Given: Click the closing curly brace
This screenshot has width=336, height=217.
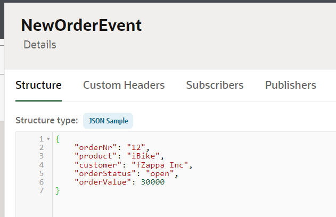Looking at the screenshot, I should coord(58,190).
